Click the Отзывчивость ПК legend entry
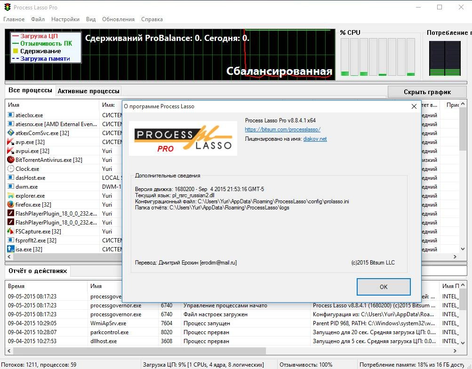472x369 pixels. click(x=42, y=43)
